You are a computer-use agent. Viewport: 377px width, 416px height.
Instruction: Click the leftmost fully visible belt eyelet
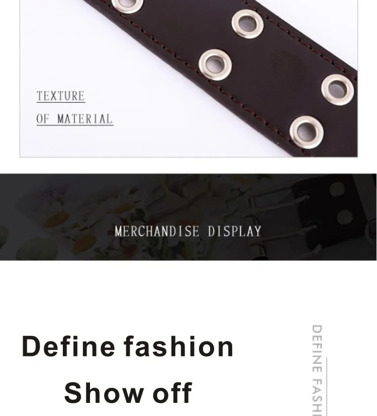tap(215, 65)
